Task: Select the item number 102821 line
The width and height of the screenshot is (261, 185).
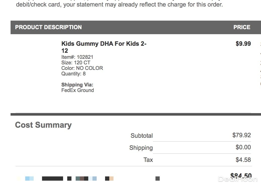Action: coord(77,57)
